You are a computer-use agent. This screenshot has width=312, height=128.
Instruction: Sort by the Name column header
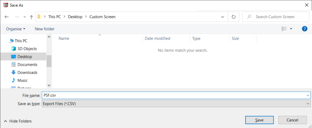[x=64, y=38]
